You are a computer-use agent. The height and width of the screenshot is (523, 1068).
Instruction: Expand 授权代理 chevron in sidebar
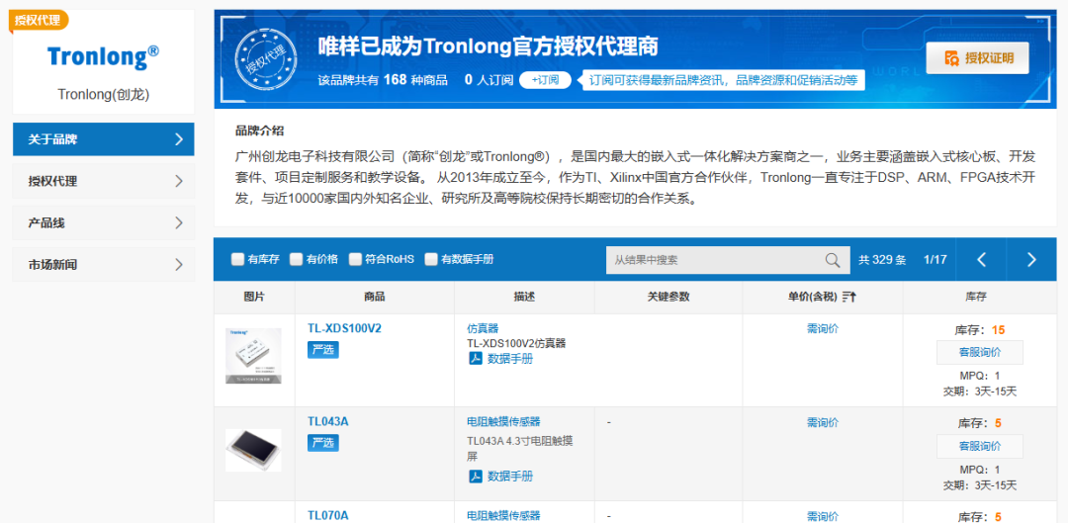178,181
